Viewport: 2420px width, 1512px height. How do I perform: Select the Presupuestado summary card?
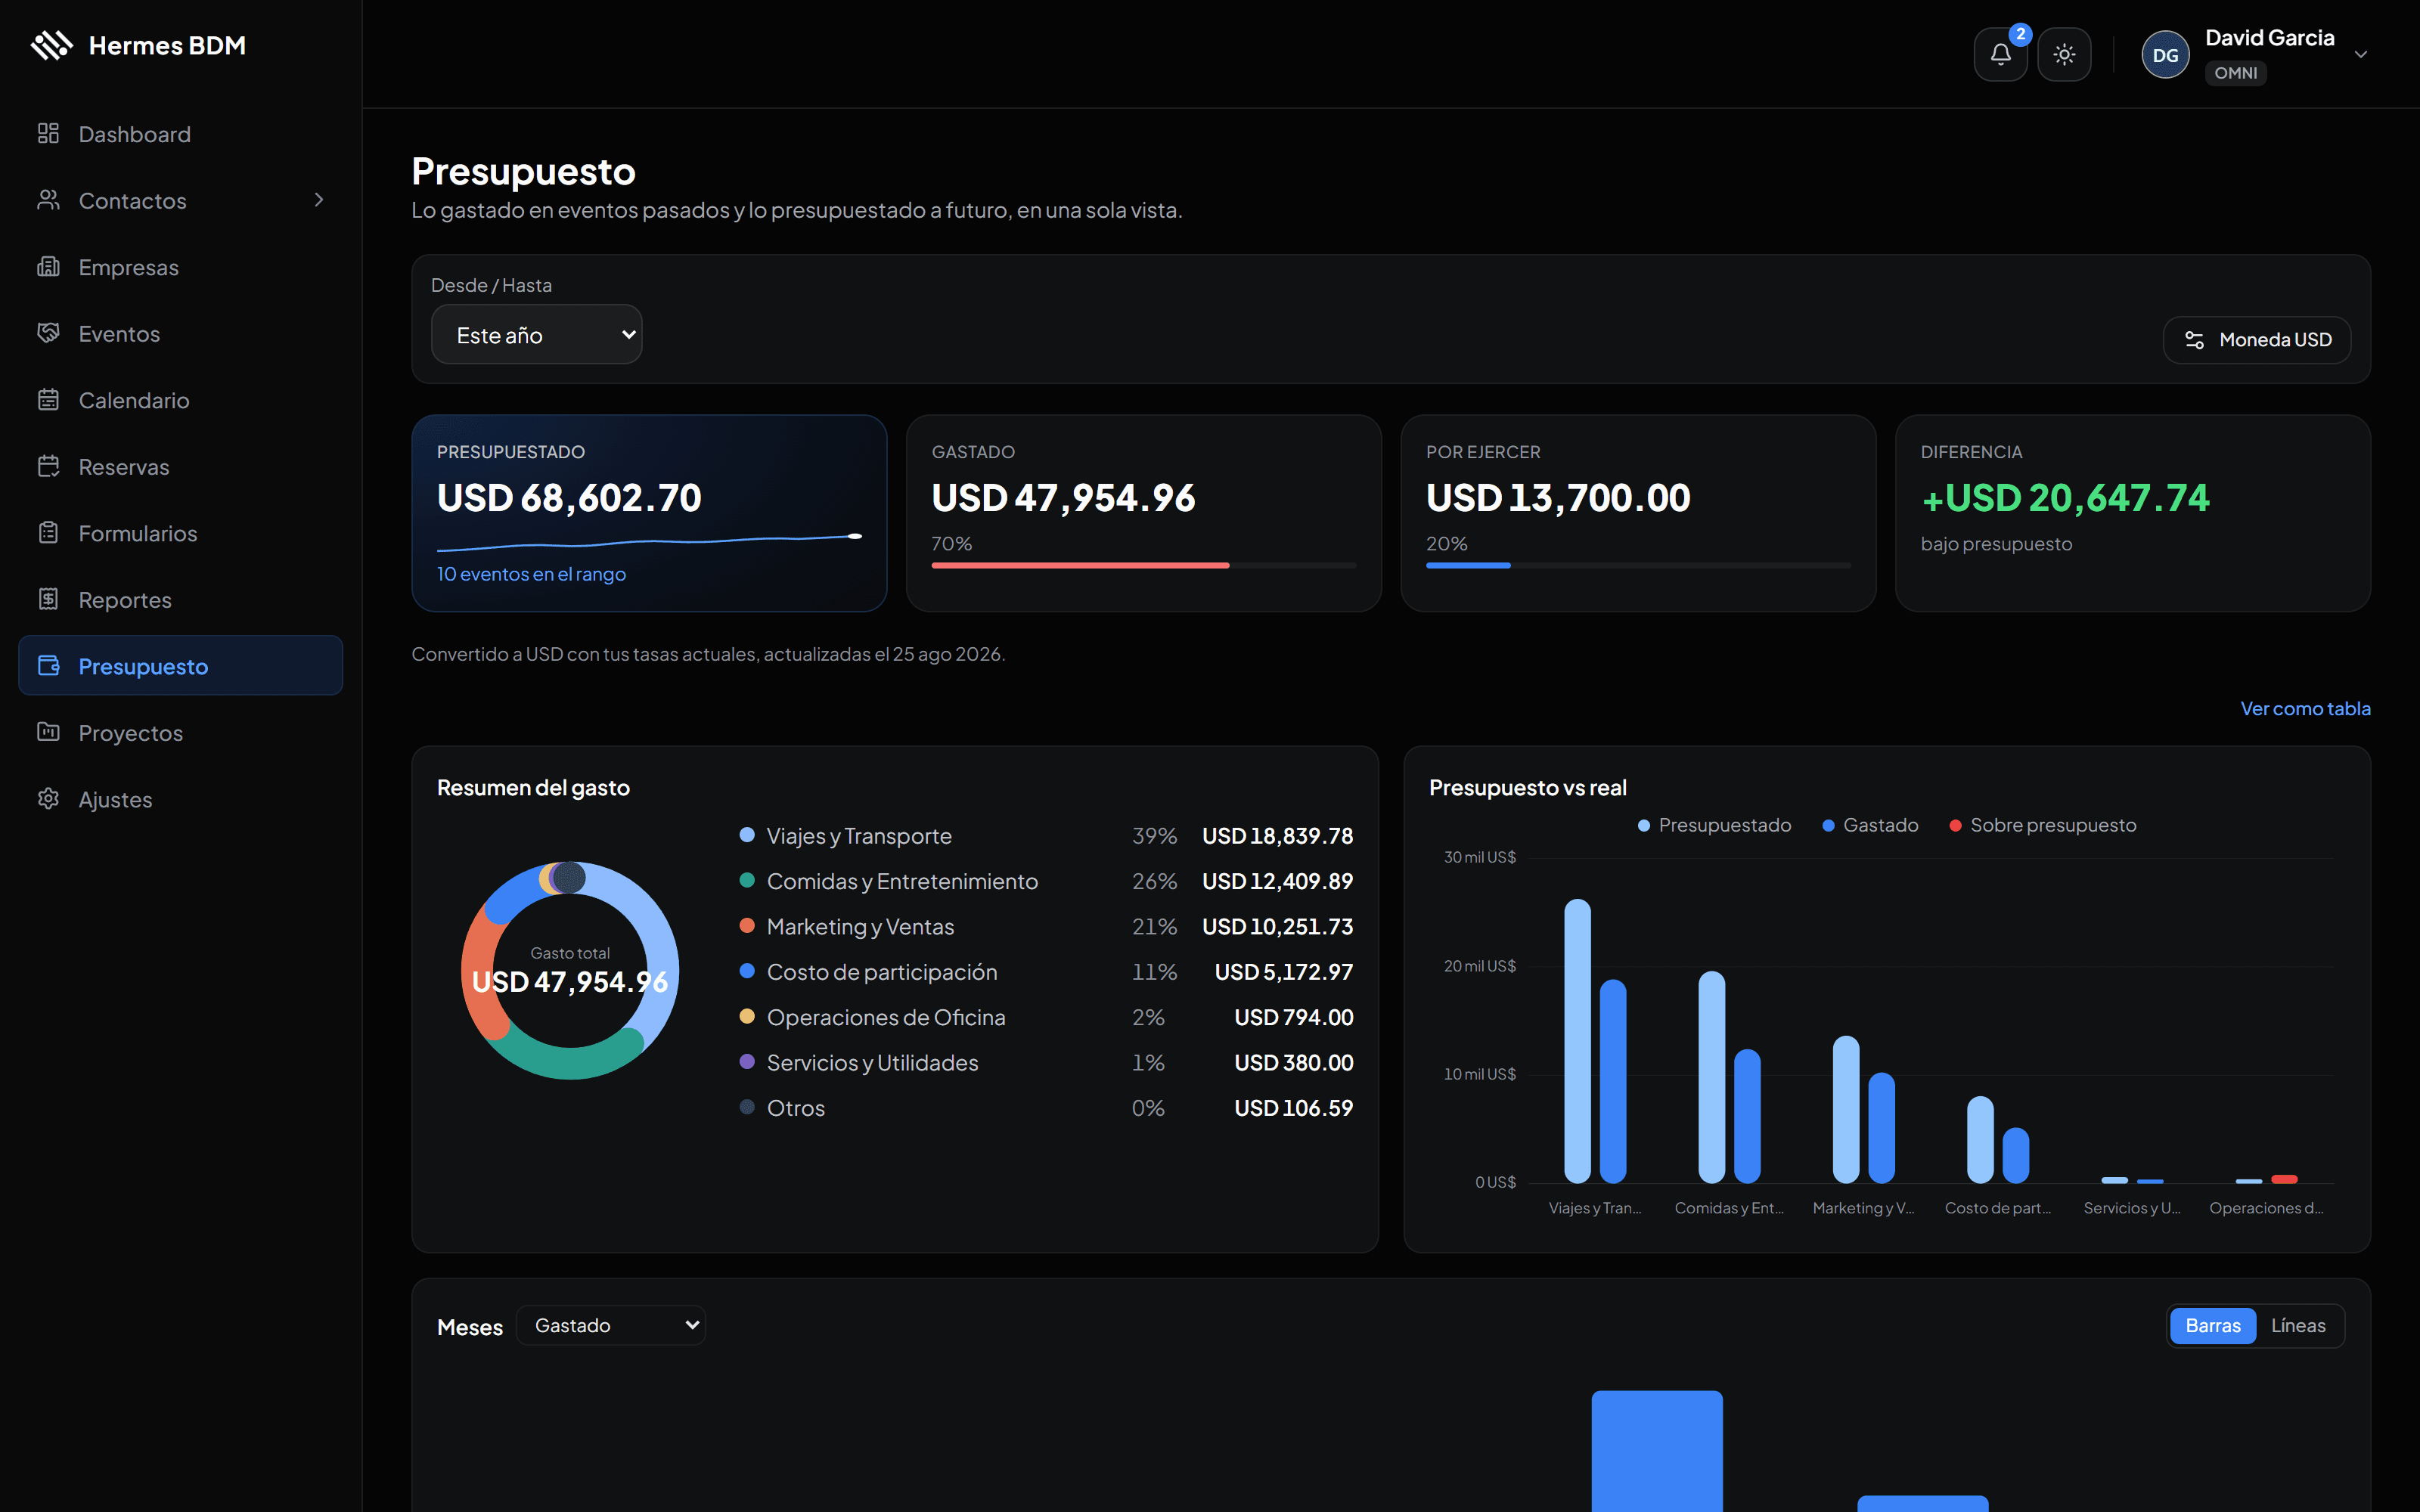tap(649, 513)
